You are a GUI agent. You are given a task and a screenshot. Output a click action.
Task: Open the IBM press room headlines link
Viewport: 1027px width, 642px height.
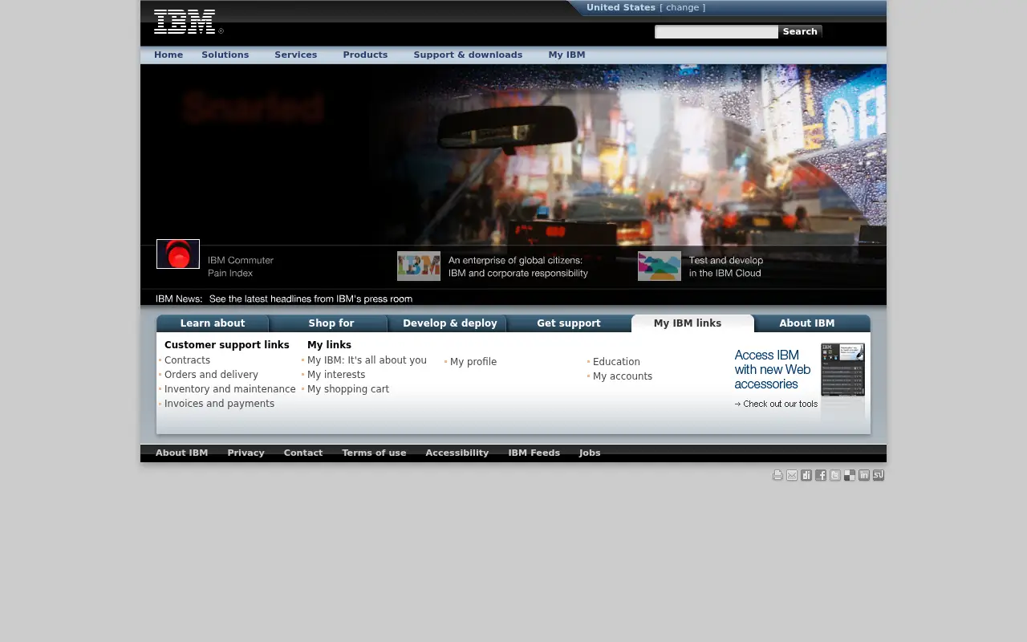[x=311, y=299]
